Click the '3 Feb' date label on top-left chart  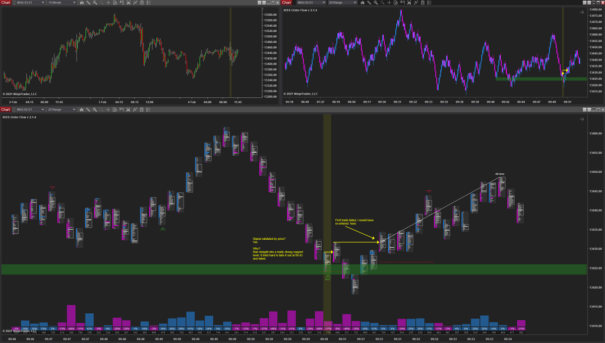(x=101, y=102)
